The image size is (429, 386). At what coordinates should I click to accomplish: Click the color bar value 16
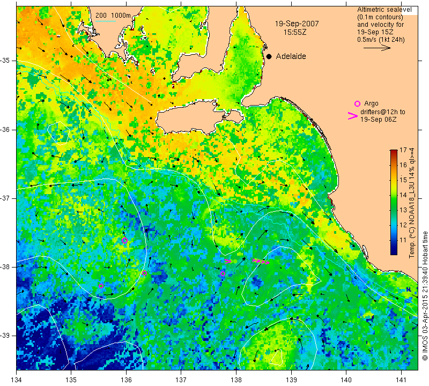point(403,165)
